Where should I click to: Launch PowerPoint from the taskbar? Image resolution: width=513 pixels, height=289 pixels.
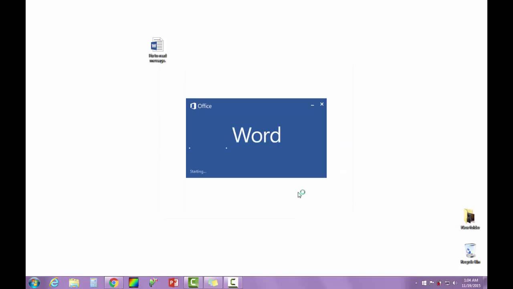point(174,283)
